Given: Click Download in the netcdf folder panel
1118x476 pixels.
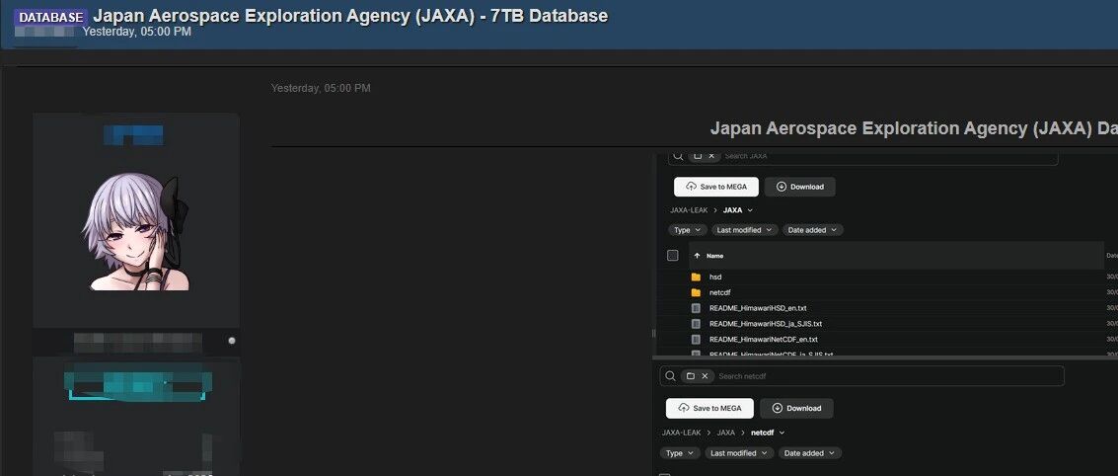Looking at the screenshot, I should [x=796, y=408].
